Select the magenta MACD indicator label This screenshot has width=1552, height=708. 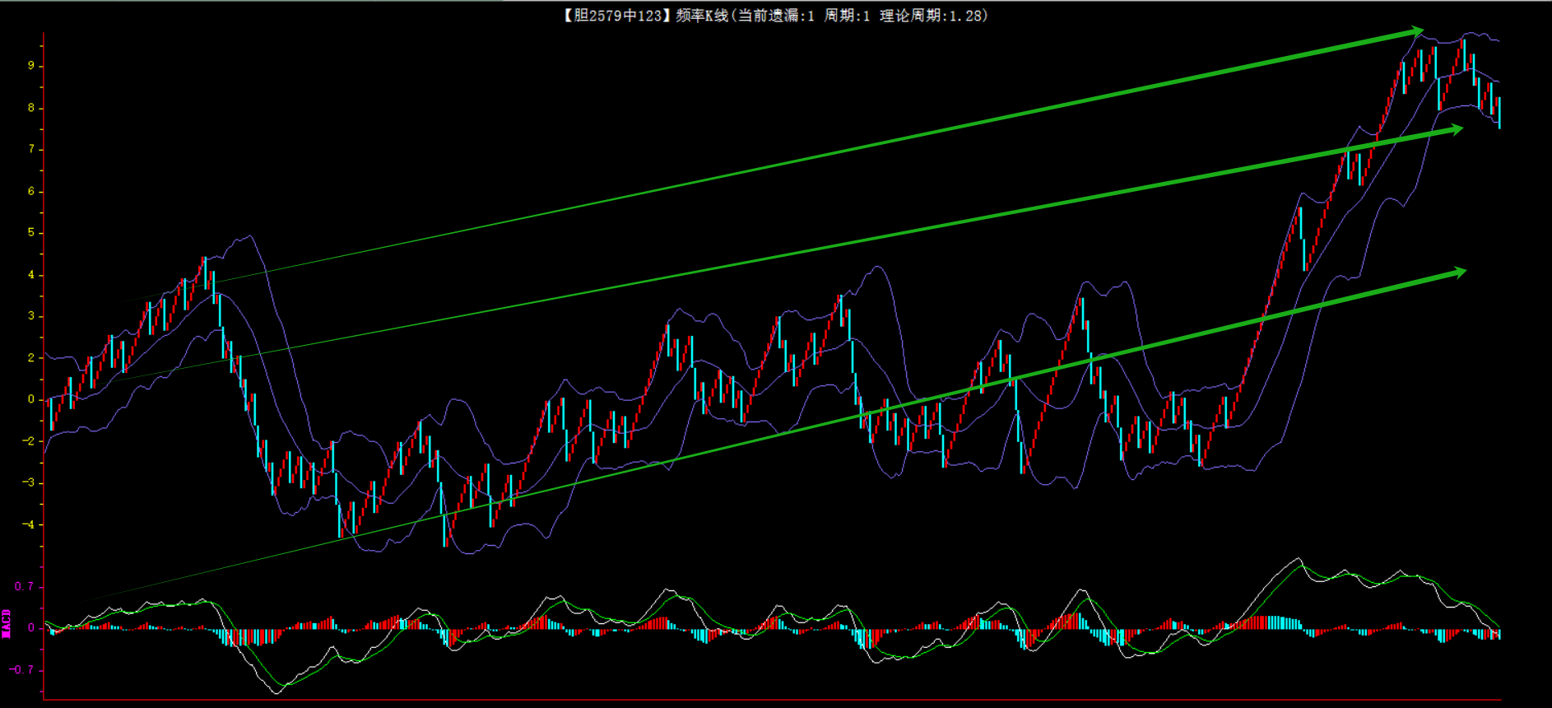[x=7, y=624]
